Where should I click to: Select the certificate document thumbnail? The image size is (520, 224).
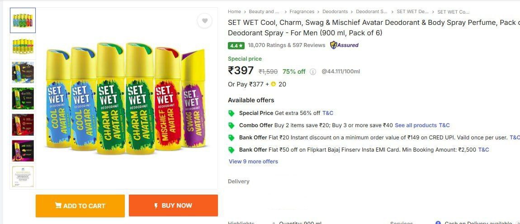[x=23, y=176]
